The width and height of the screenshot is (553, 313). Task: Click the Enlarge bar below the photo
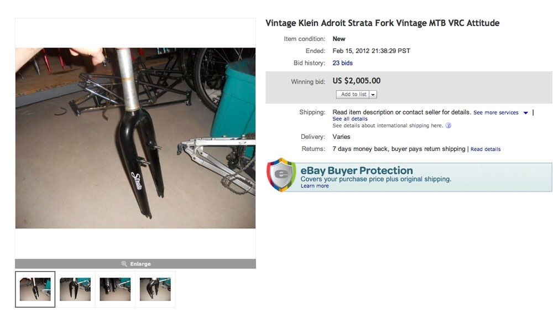(135, 264)
